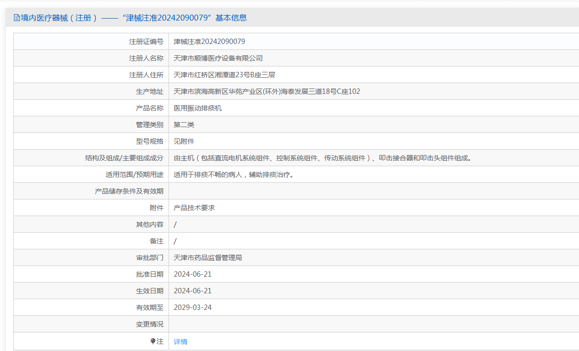The image size is (579, 351).
Task: Click the 有效期至 label
Action: pos(150,308)
